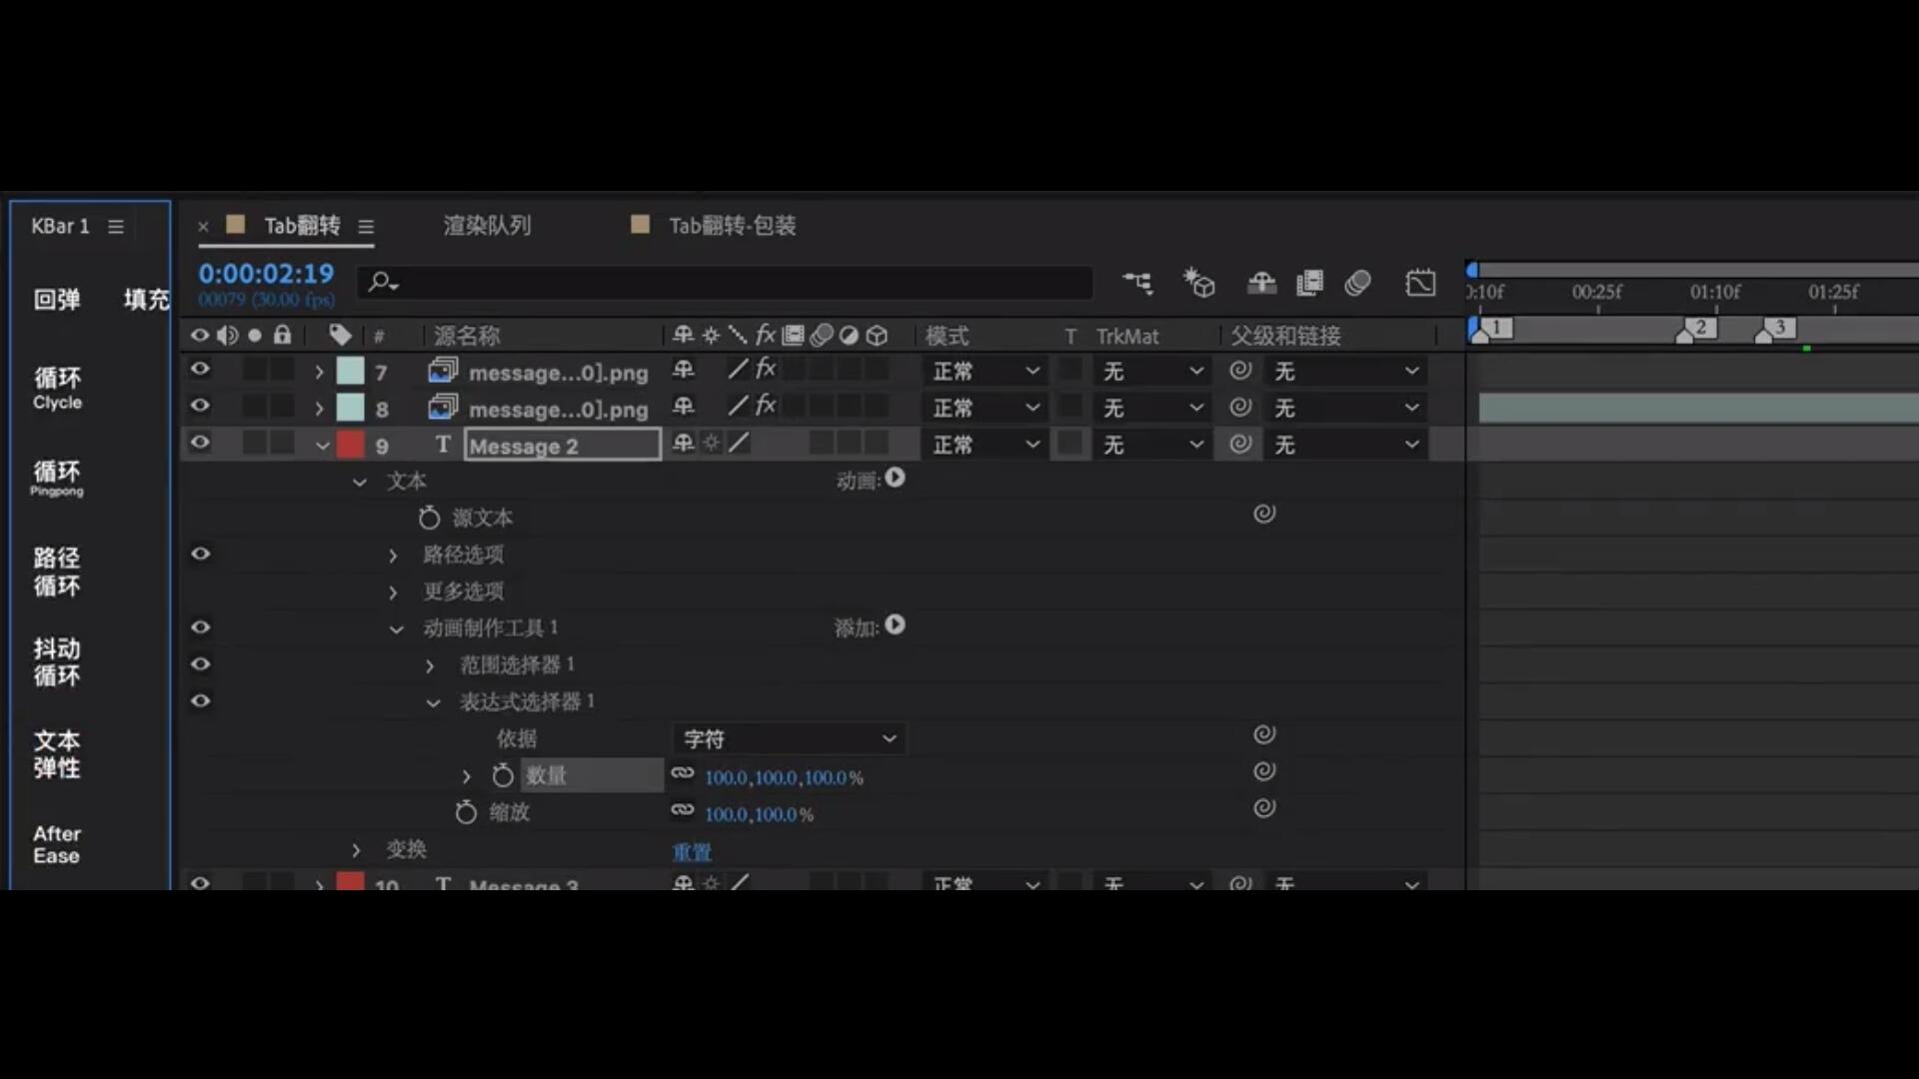
Task: Click effects fx switch on layer 7
Action: [x=766, y=369]
